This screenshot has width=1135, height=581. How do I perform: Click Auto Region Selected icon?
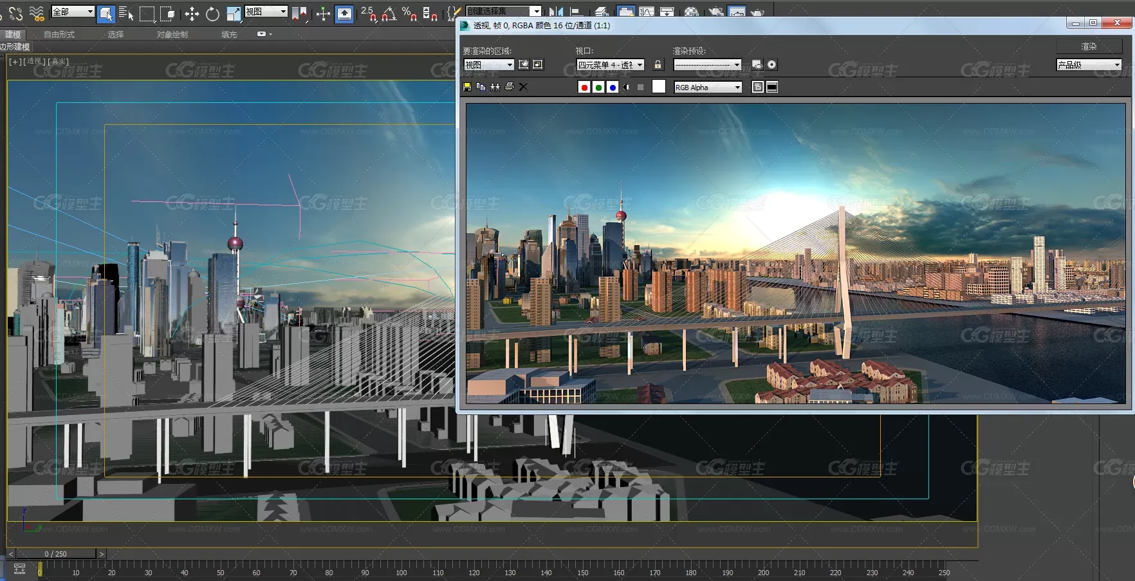coord(538,64)
